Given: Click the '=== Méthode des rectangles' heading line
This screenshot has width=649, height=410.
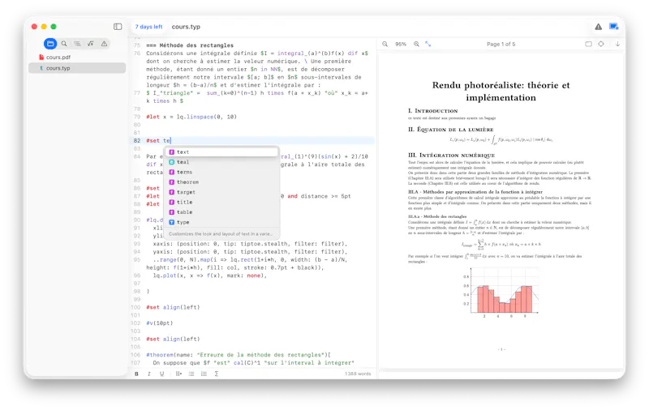Looking at the screenshot, I should (190, 45).
